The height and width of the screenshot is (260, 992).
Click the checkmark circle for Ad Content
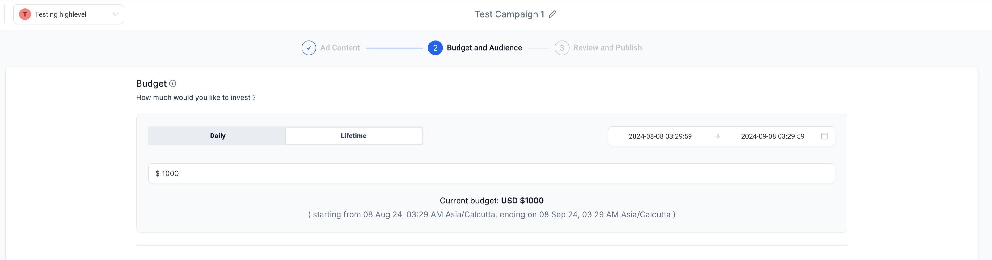[x=309, y=48]
